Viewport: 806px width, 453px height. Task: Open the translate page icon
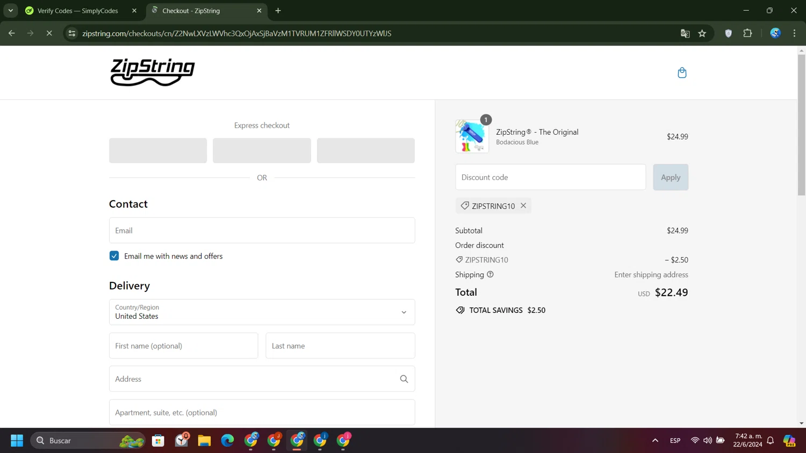tap(685, 33)
